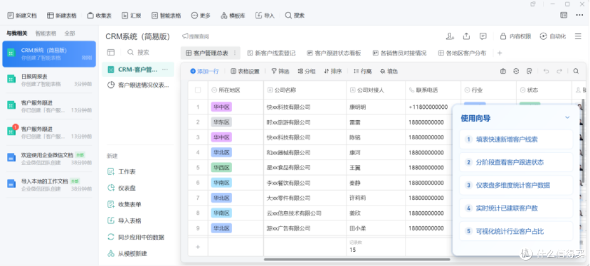Select the 智能表格 filter in left sidebar

tap(46, 33)
